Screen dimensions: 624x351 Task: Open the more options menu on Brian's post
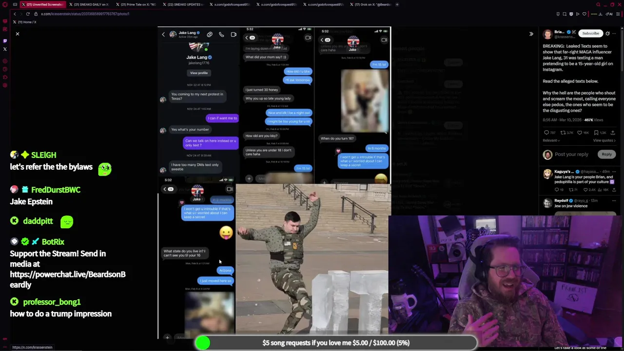click(x=614, y=34)
